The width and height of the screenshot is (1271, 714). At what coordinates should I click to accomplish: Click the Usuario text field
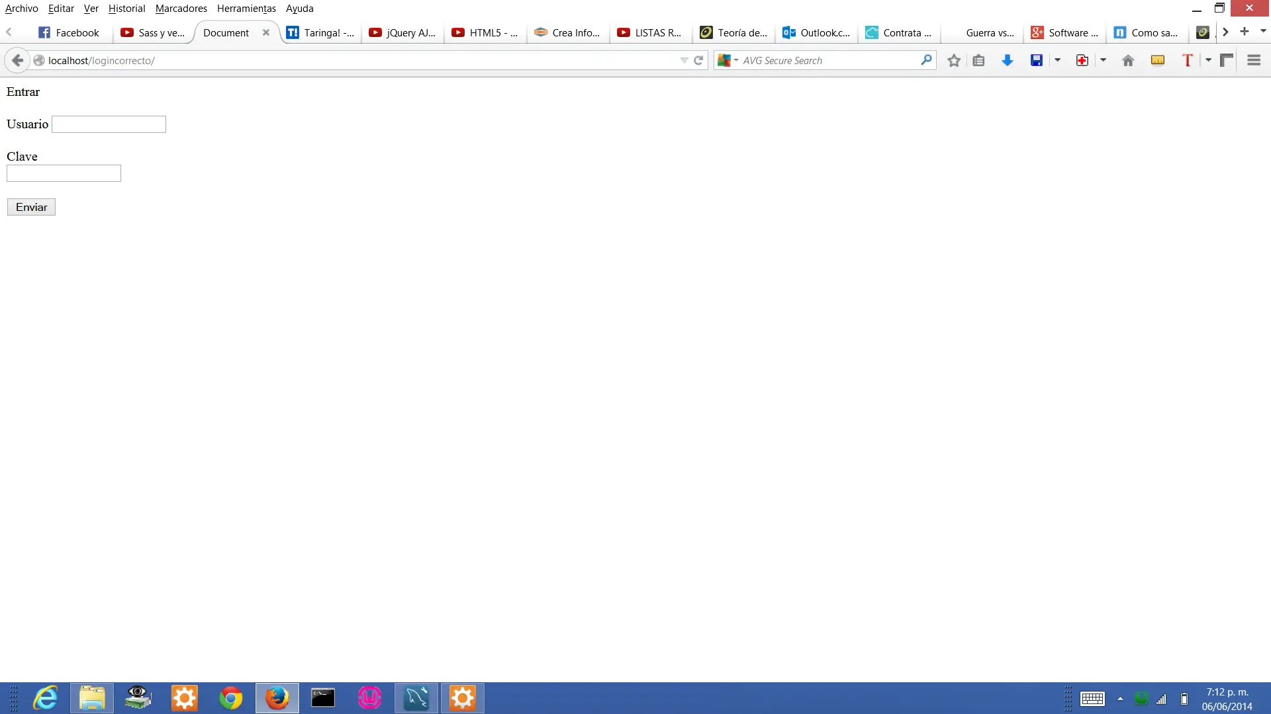click(x=109, y=124)
